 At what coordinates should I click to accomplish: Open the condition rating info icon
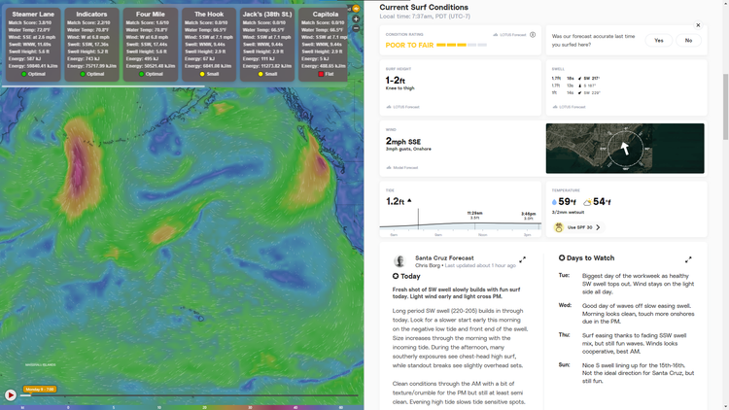(533, 35)
